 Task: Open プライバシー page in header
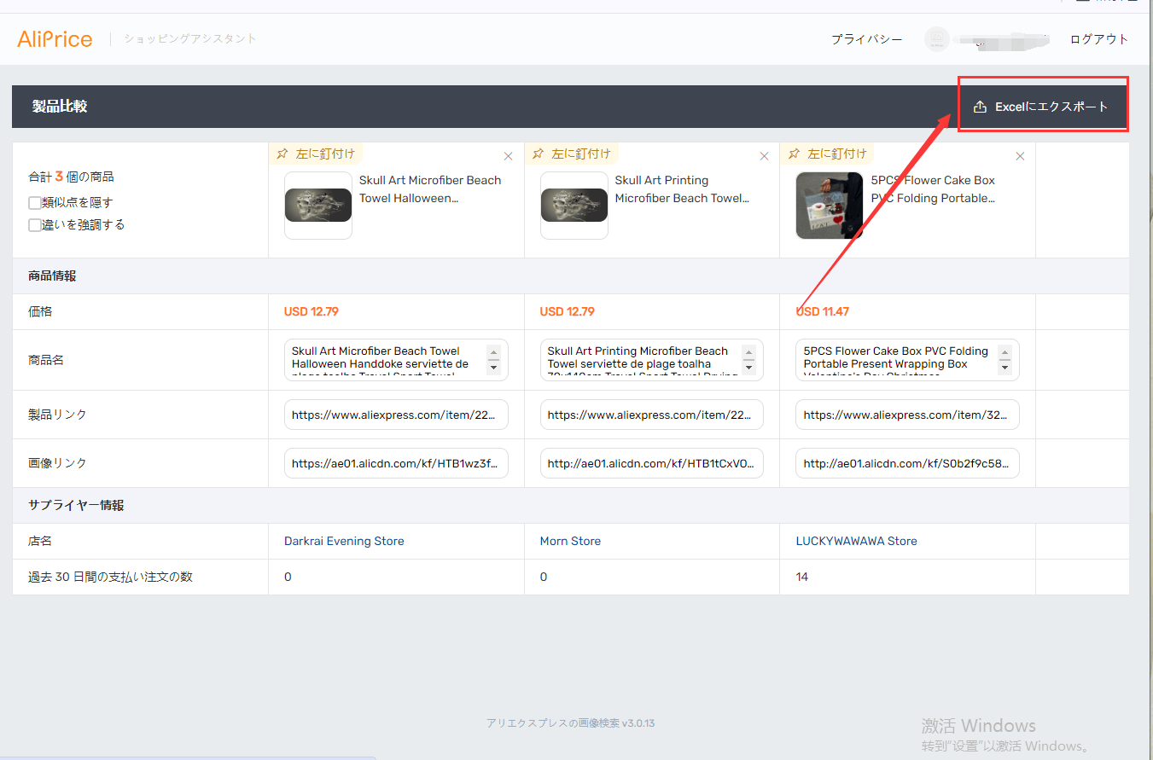tap(867, 39)
